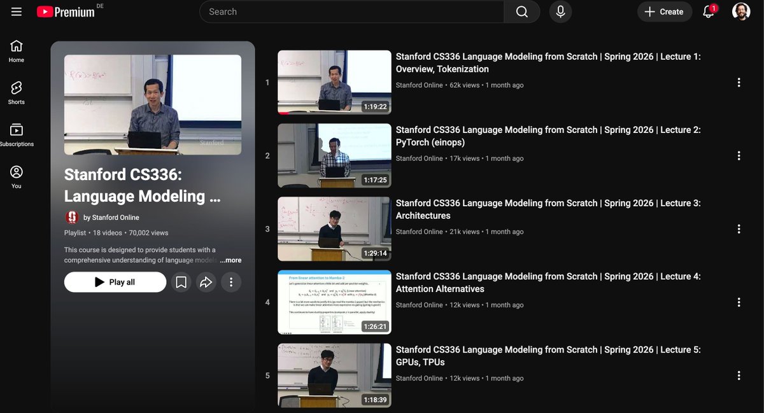The width and height of the screenshot is (764, 413).
Task: Click Stanford Online channel under Lecture 3
Action: (419, 232)
